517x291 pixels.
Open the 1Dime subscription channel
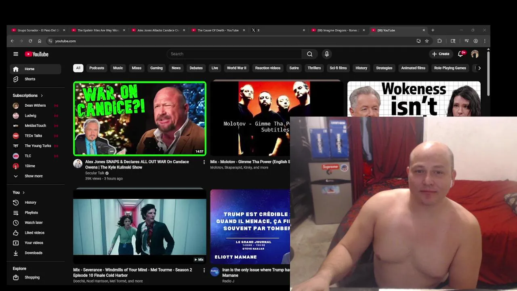tap(36, 166)
